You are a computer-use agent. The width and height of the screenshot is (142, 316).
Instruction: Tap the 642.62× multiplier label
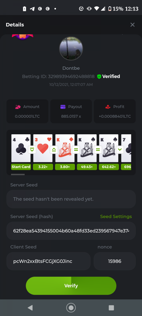tap(109, 167)
